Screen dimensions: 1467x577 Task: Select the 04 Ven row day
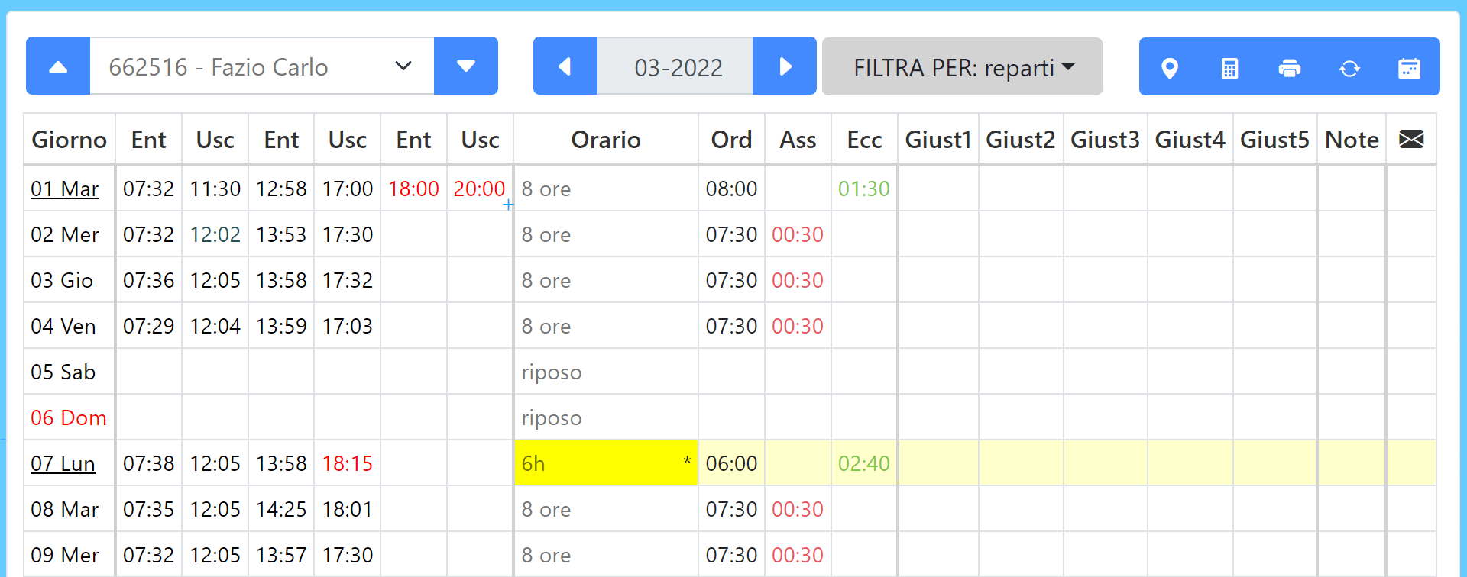(63, 326)
